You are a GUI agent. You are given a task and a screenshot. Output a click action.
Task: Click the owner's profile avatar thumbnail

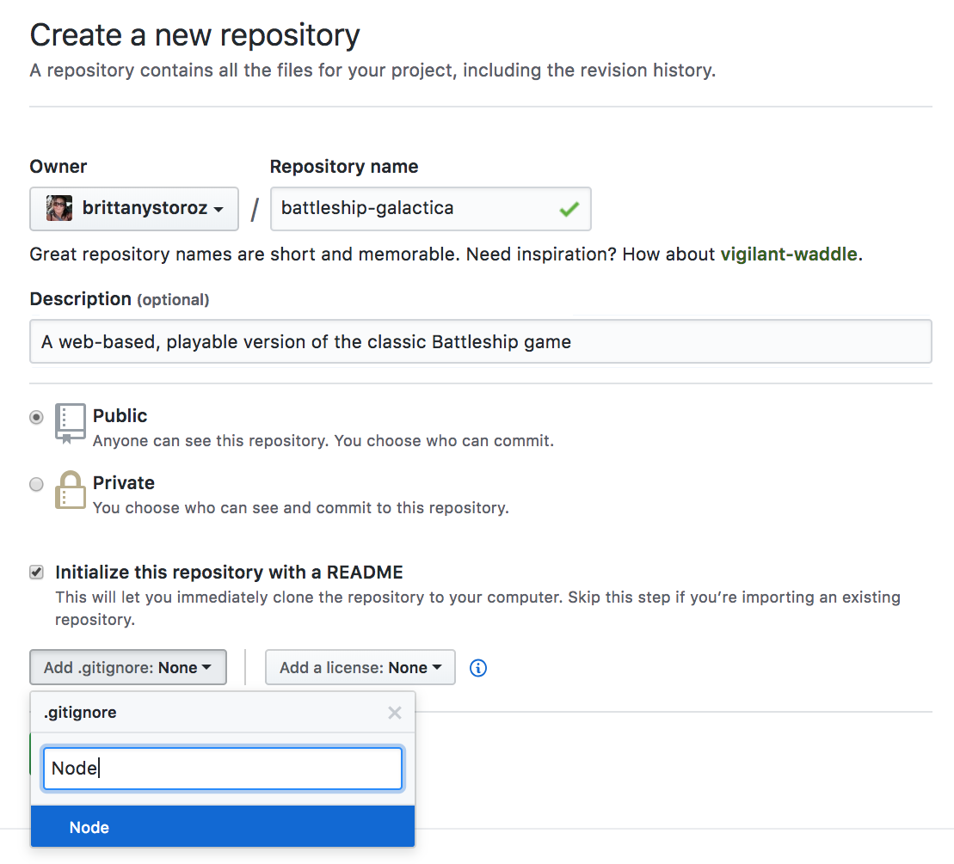(x=59, y=209)
